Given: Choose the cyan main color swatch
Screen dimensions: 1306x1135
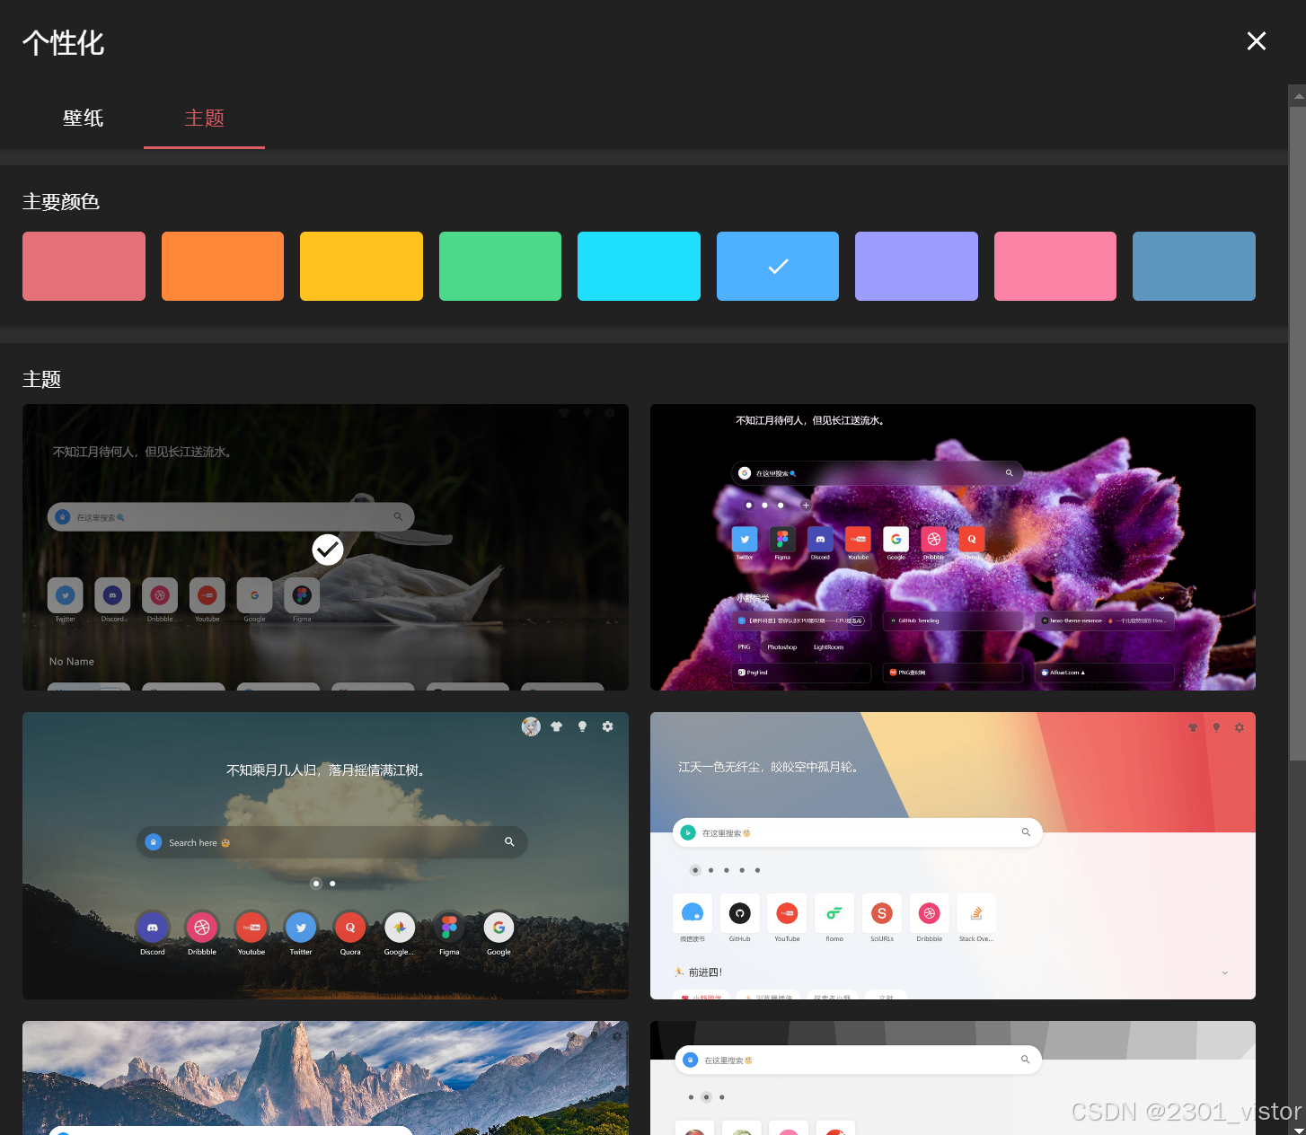Looking at the screenshot, I should tap(639, 266).
